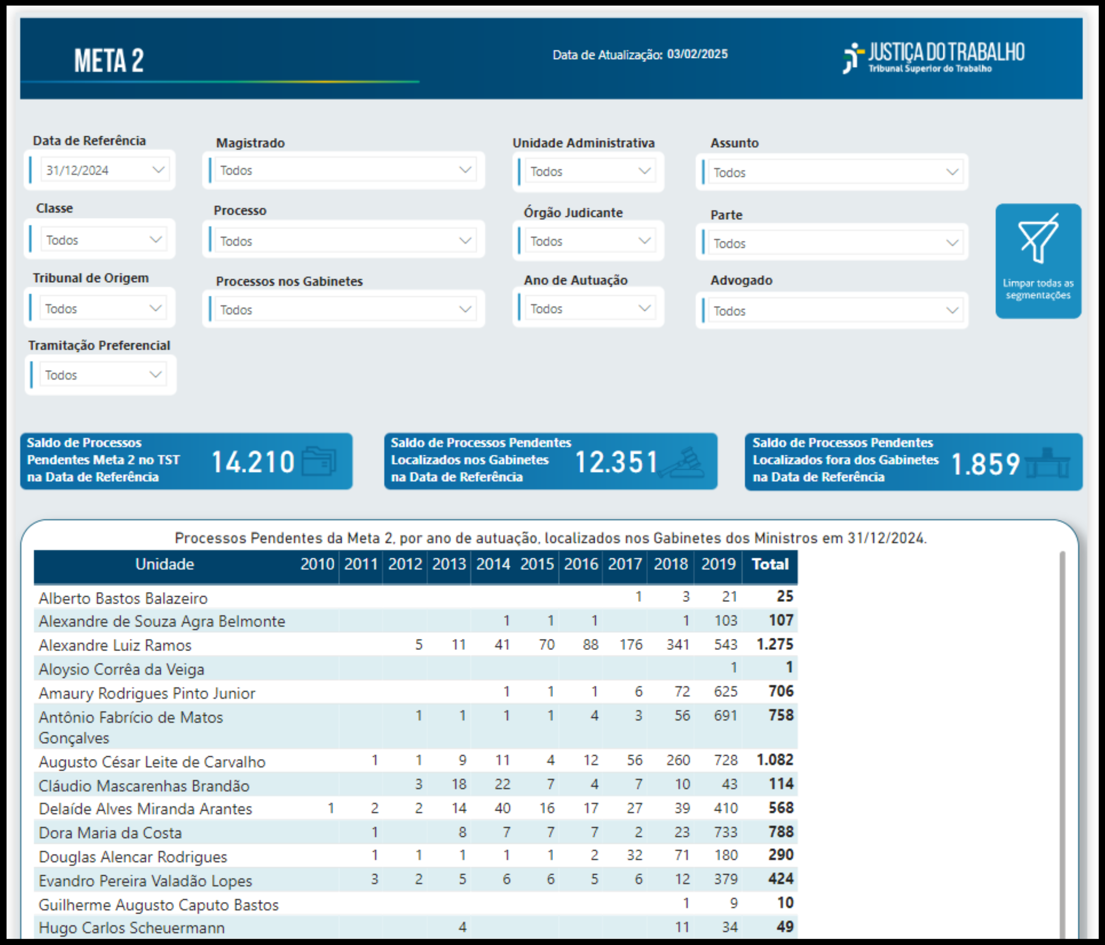Image resolution: width=1105 pixels, height=945 pixels.
Task: Click the 2013 column header
Action: click(449, 564)
